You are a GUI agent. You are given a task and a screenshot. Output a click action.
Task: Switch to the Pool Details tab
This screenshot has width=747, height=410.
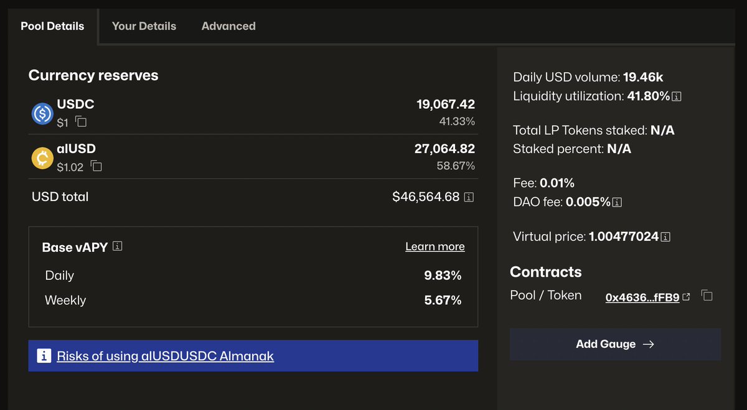[x=52, y=26]
